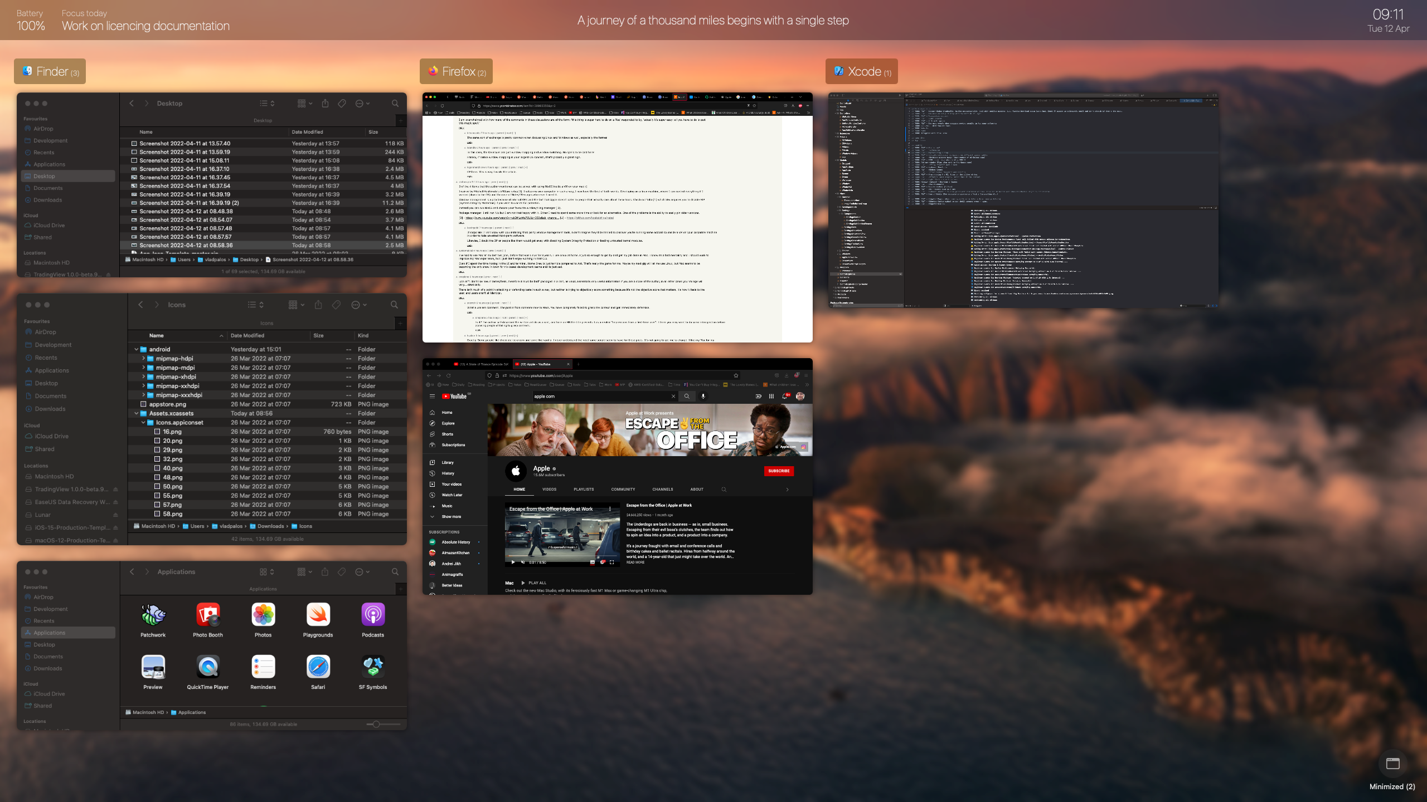
Task: Open the Playgrounds app icon
Action: click(x=318, y=615)
